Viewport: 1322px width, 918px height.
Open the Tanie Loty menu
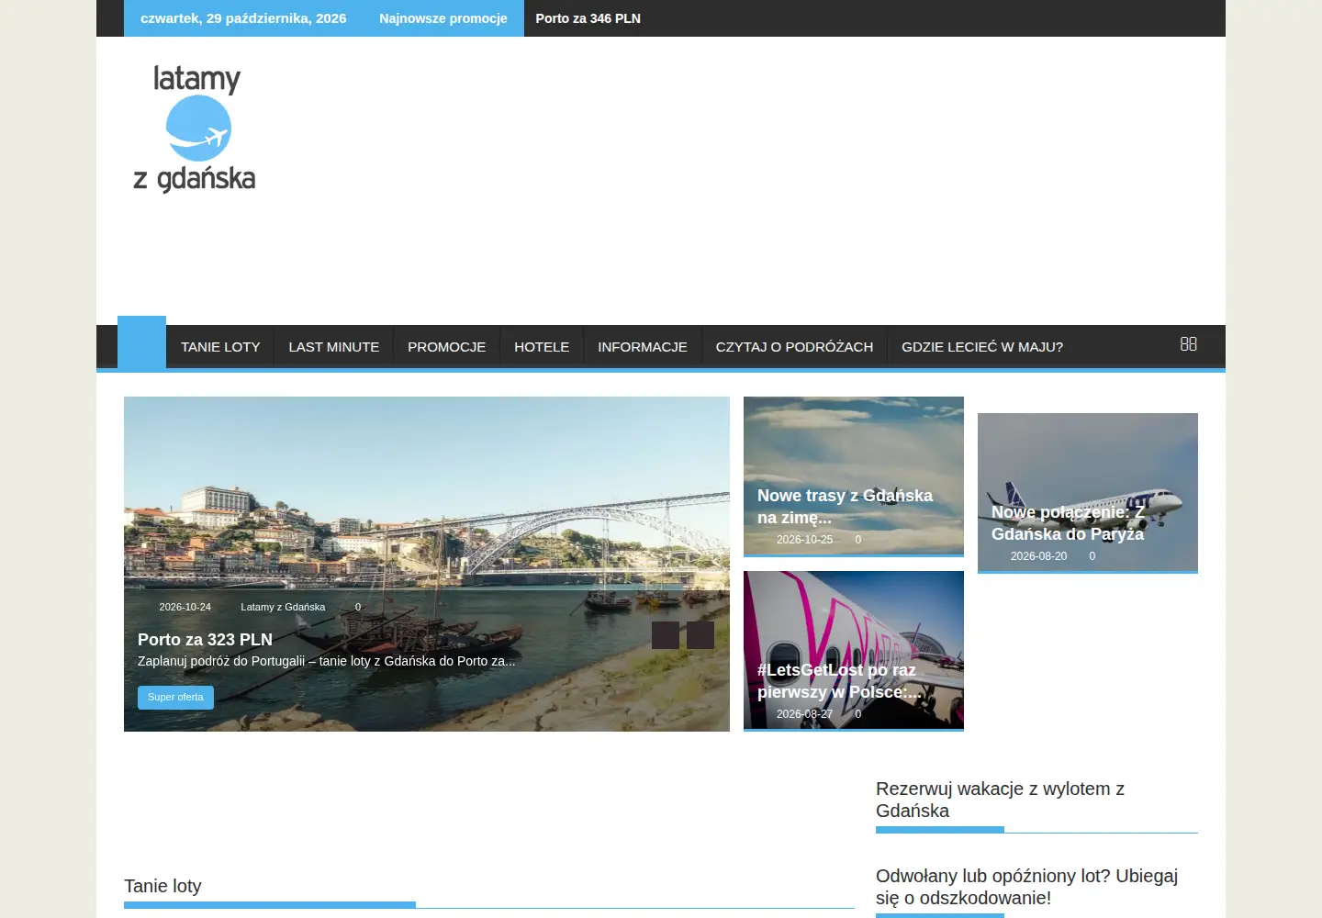[220, 347]
